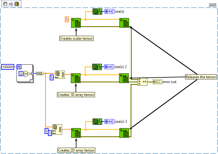
Task: Select the Create scalar tensor node
Action: tap(76, 23)
